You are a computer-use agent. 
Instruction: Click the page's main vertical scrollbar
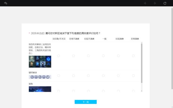172,49
